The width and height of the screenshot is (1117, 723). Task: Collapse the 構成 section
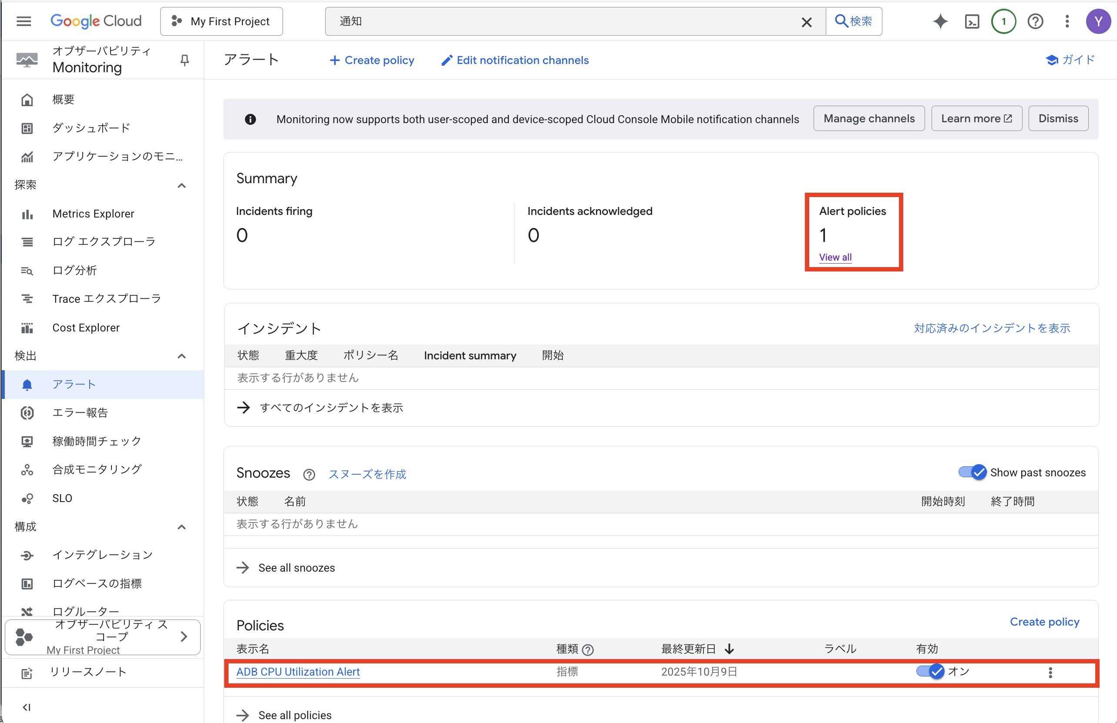coord(182,527)
